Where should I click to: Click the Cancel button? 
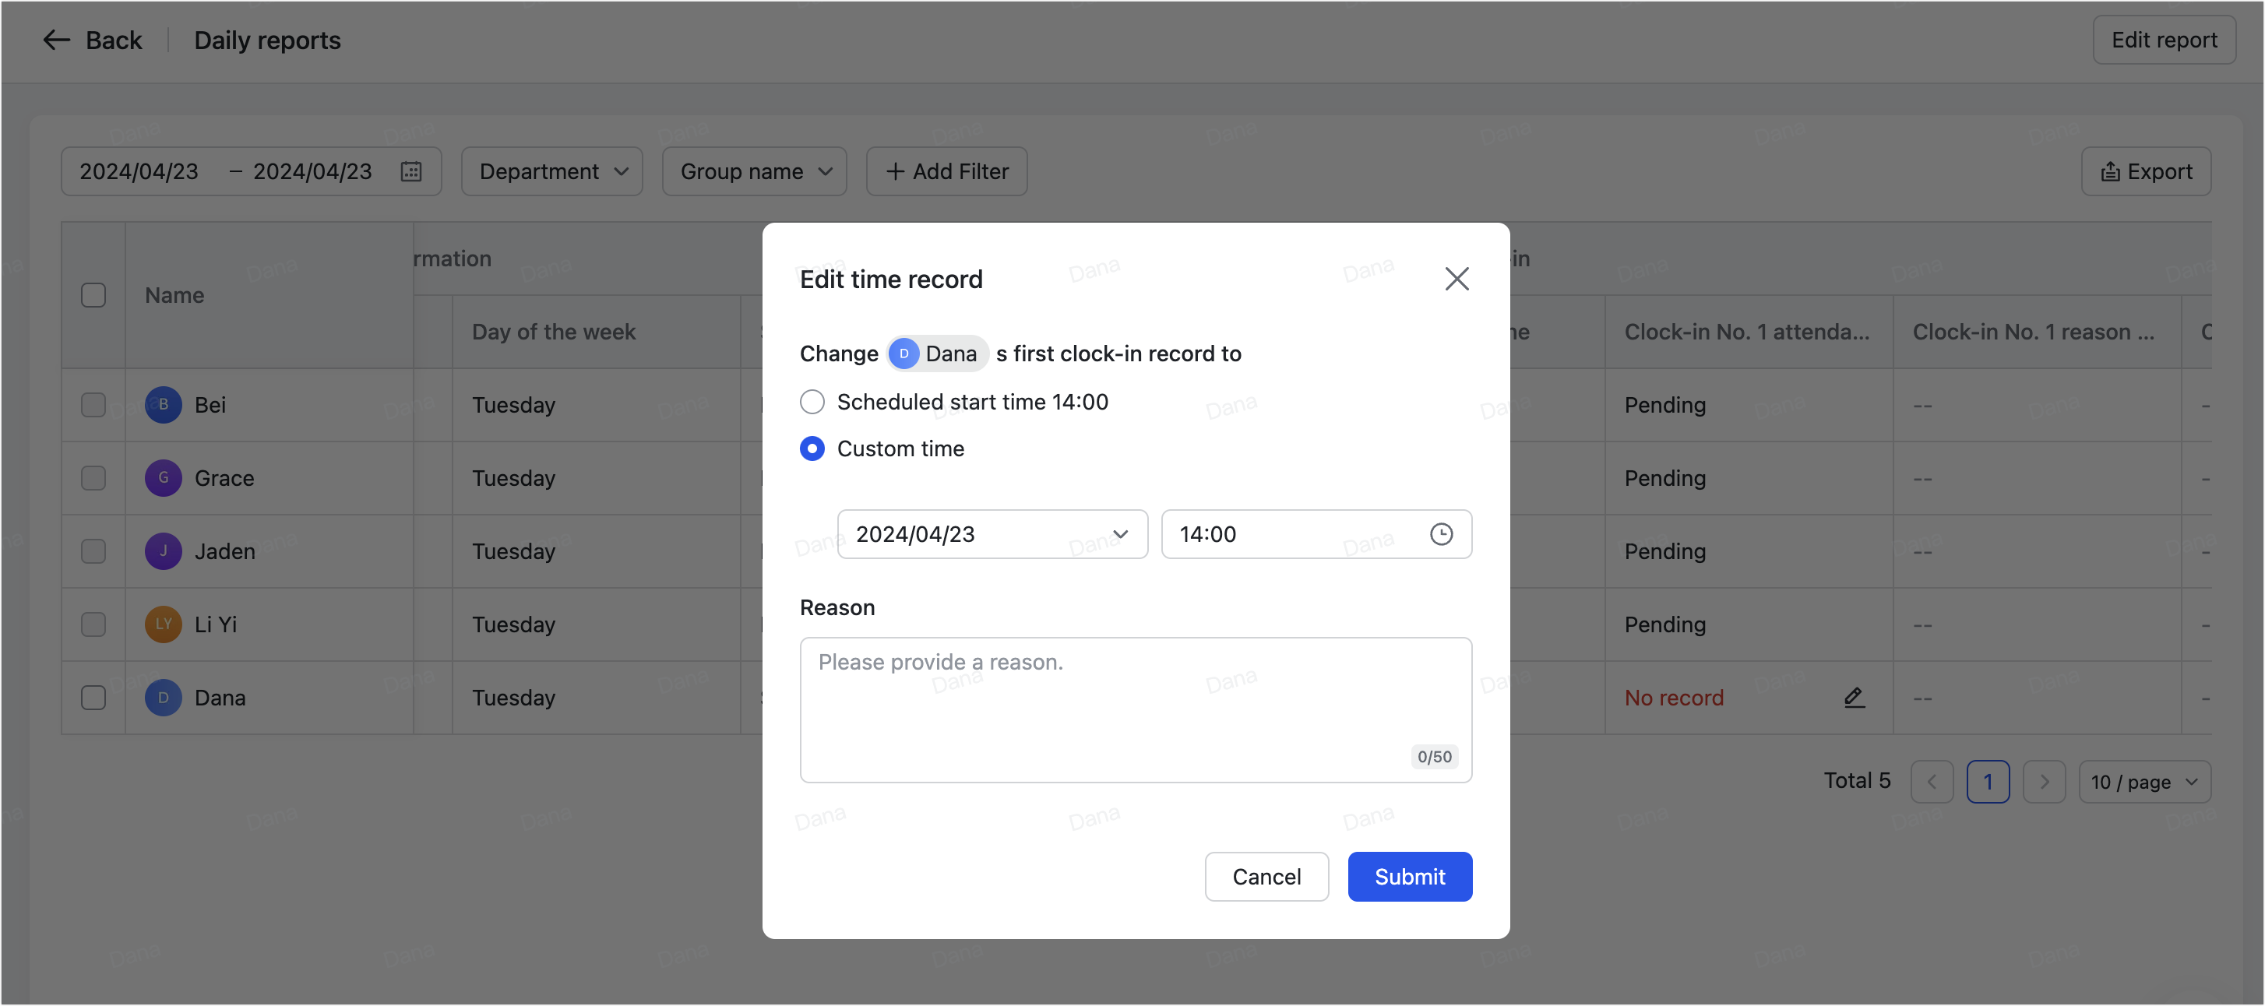point(1266,877)
